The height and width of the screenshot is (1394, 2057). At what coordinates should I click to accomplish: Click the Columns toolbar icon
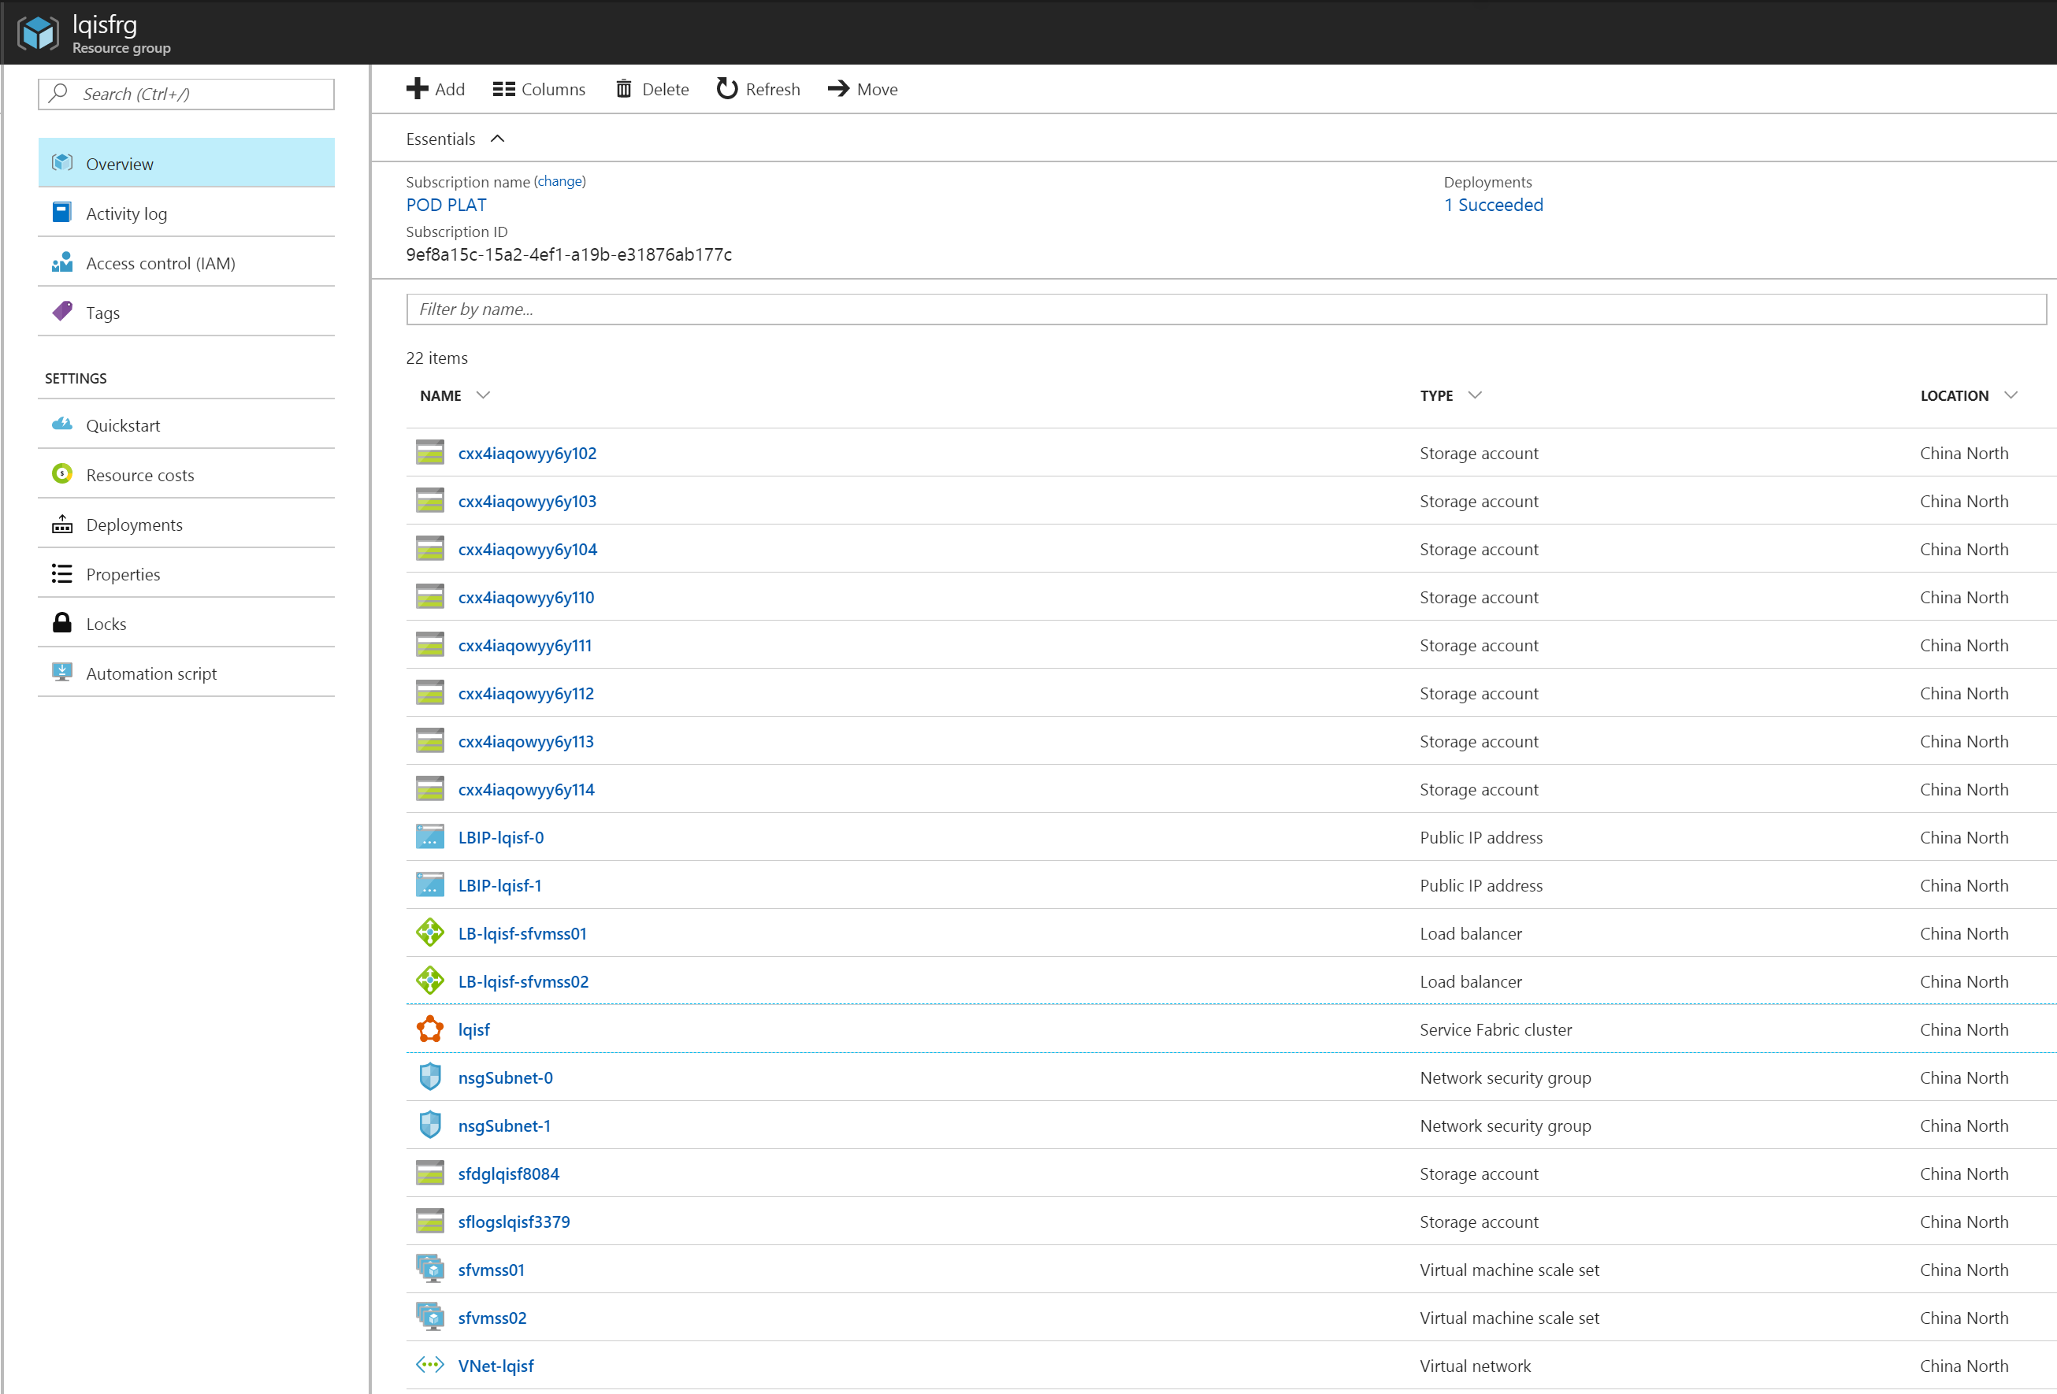[503, 88]
